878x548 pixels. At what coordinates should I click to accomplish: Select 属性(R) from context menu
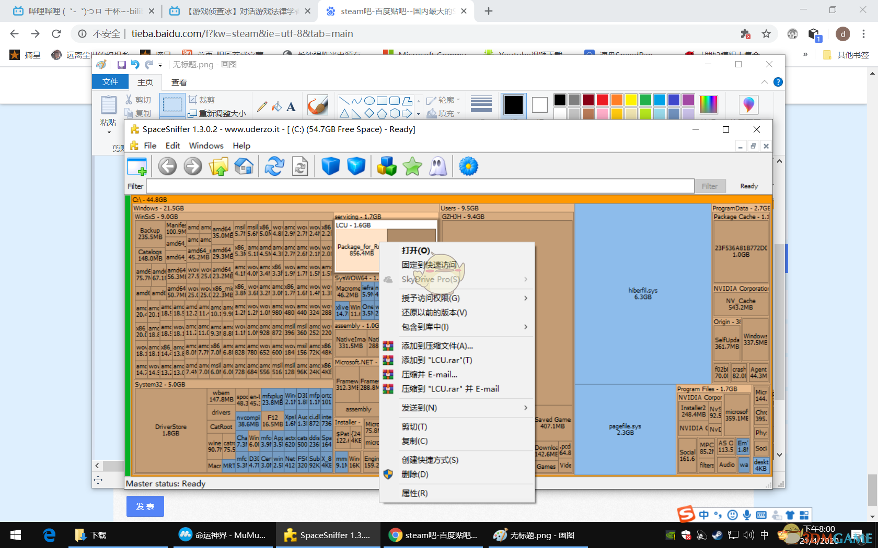click(x=458, y=493)
